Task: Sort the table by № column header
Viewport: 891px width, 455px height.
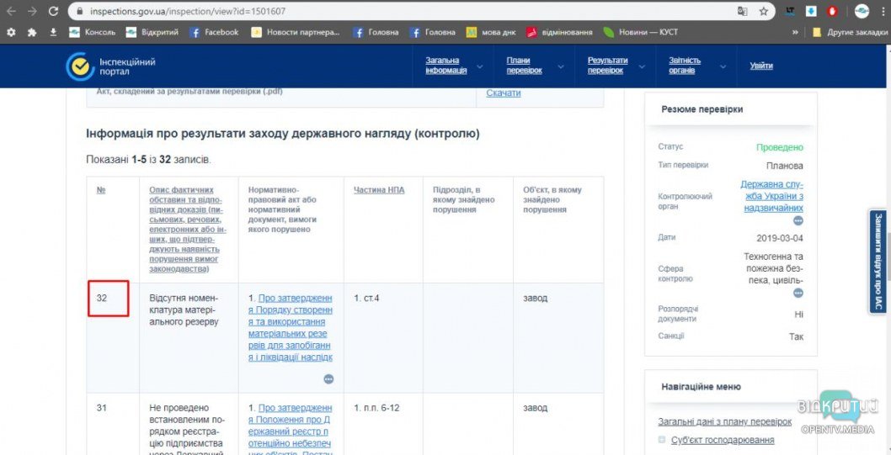Action: coord(101,190)
